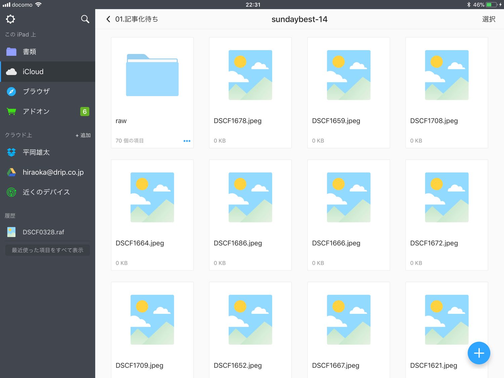Open the DSCF1678.jpeg thumbnail
504x378 pixels.
(250, 75)
